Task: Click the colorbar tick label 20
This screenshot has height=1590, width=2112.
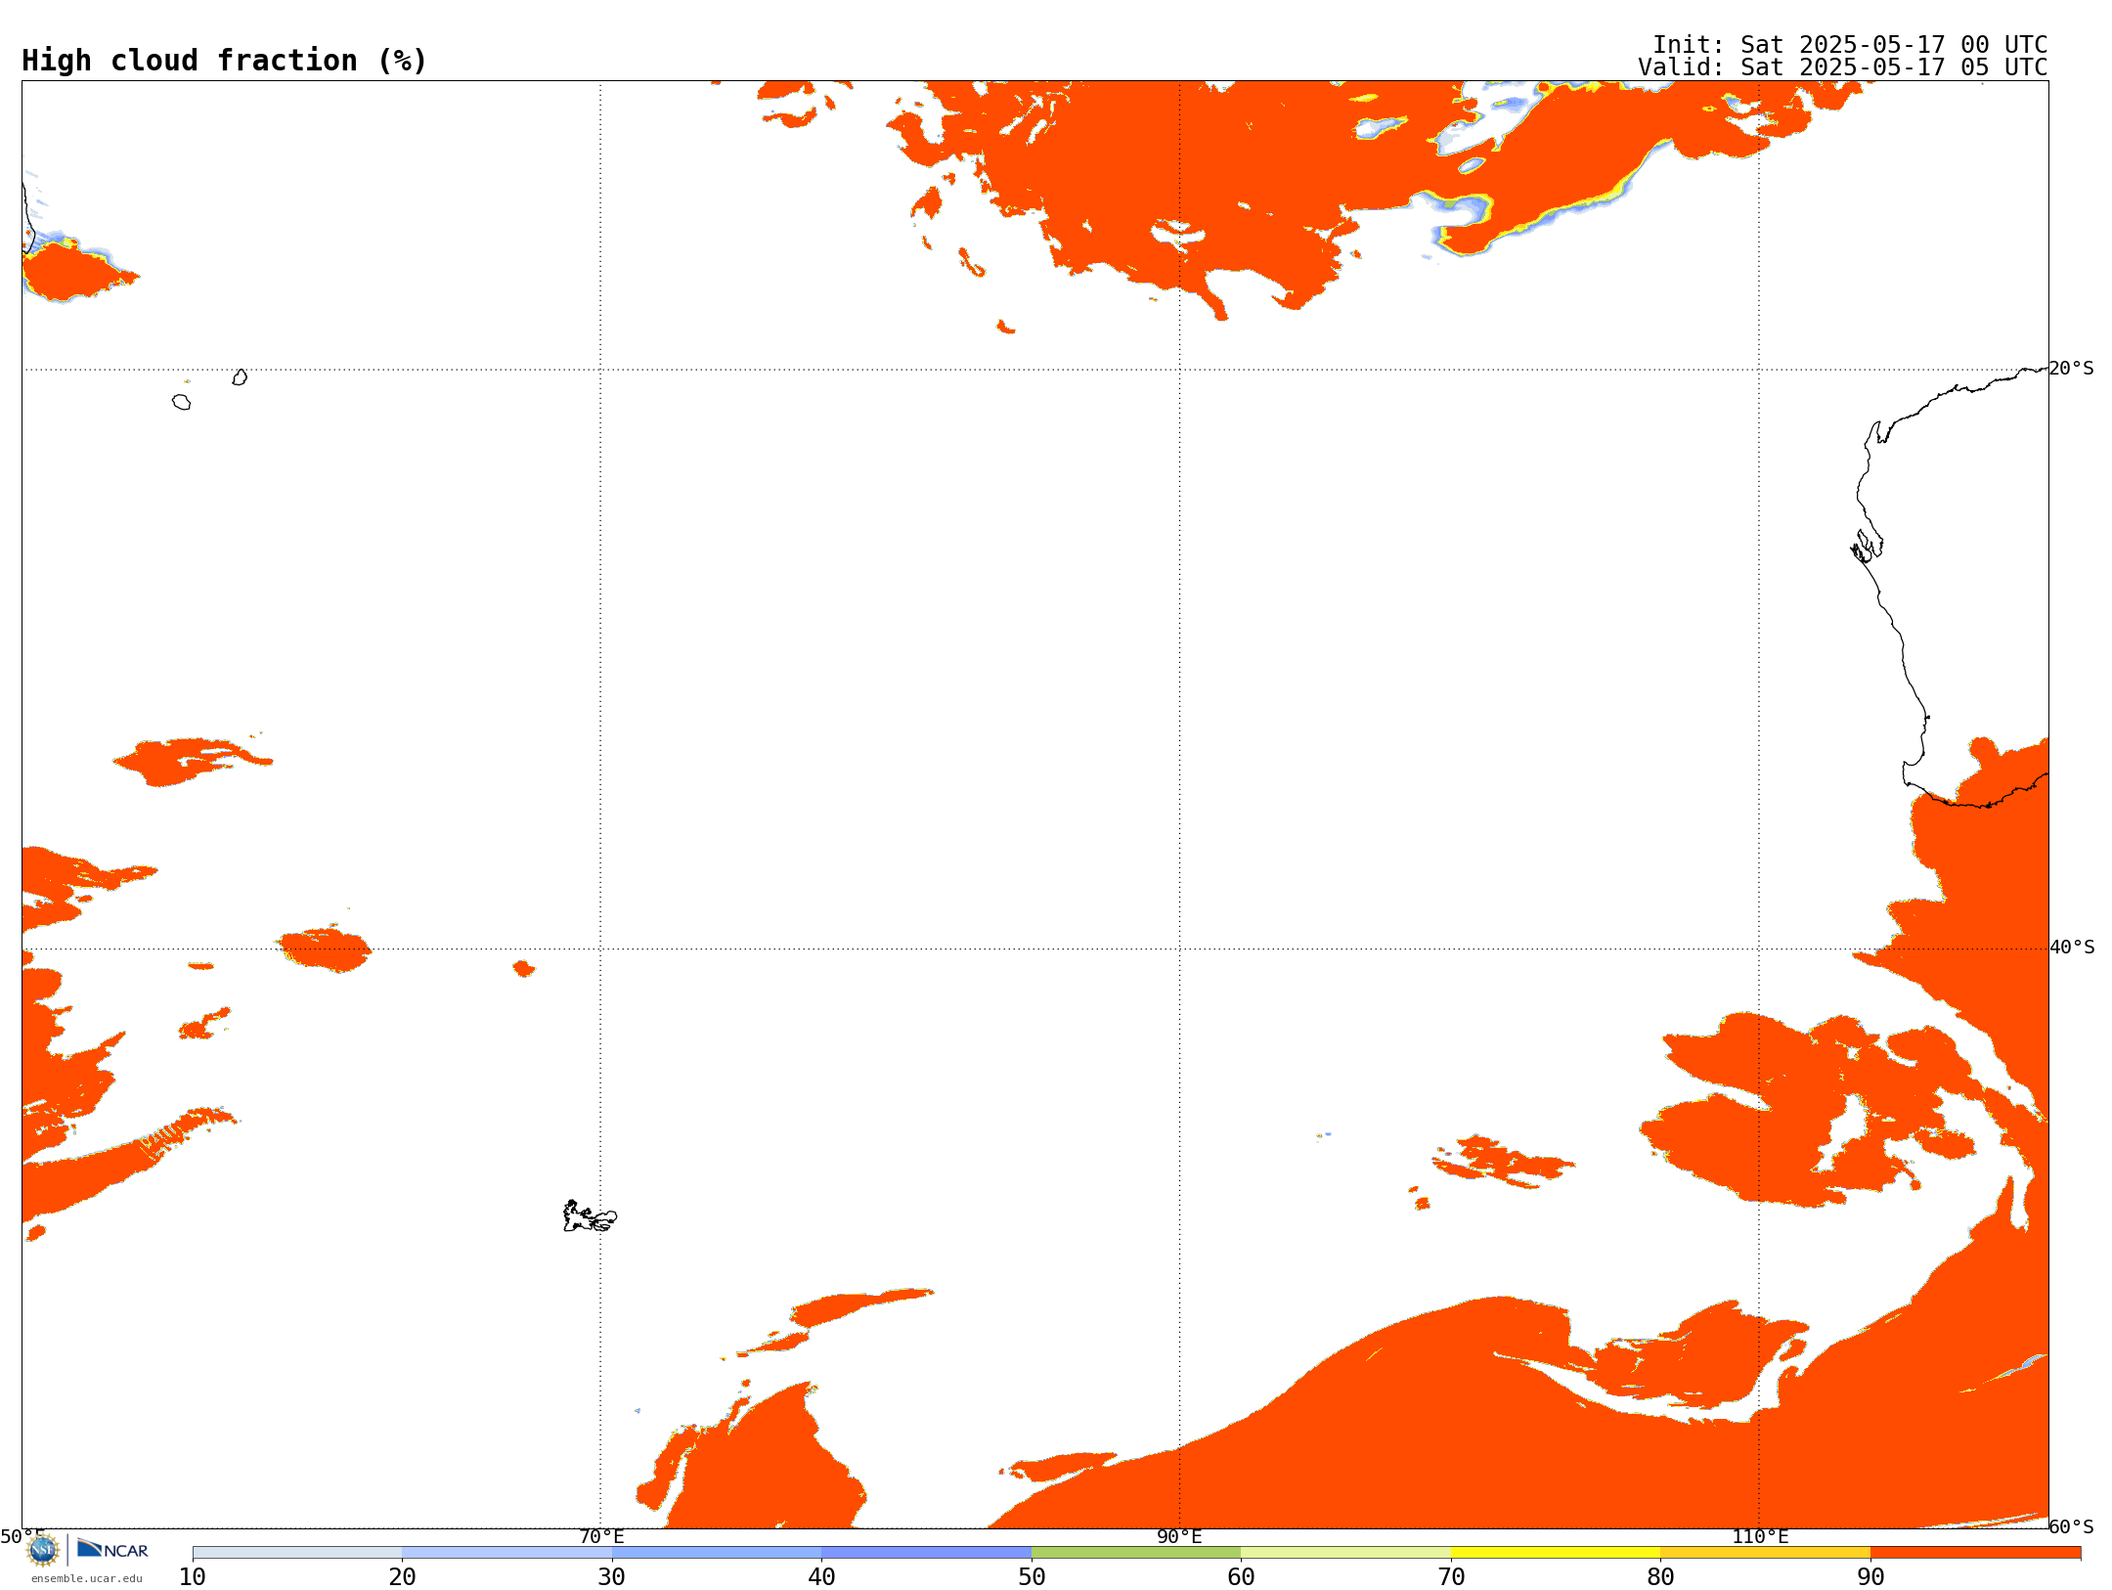Action: [x=402, y=1577]
